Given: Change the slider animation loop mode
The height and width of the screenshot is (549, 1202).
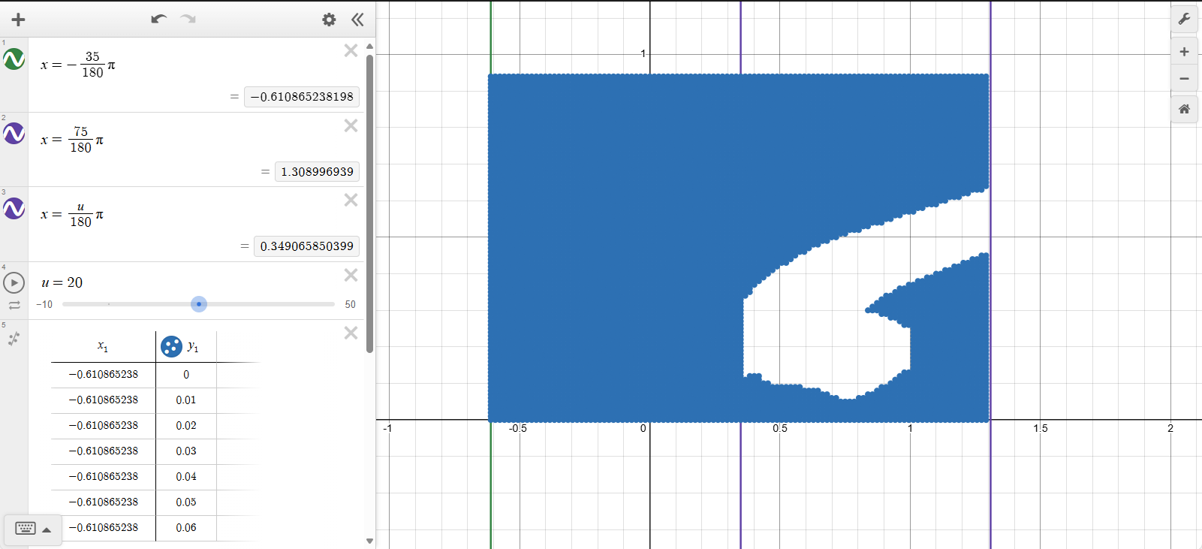Looking at the screenshot, I should point(14,305).
